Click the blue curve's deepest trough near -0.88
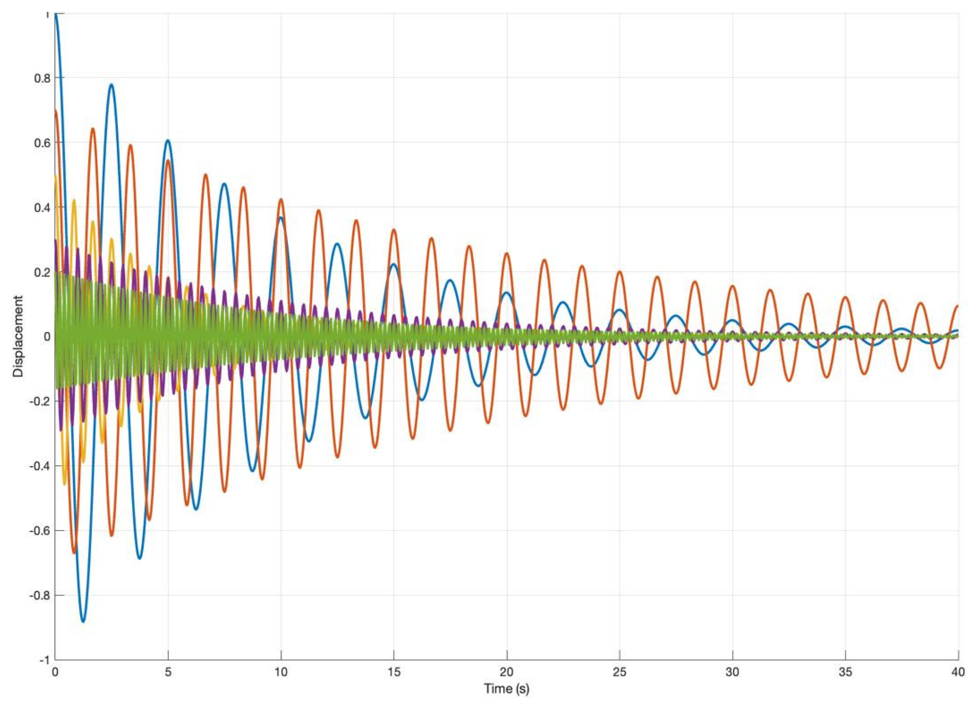971x704 pixels. tap(83, 621)
